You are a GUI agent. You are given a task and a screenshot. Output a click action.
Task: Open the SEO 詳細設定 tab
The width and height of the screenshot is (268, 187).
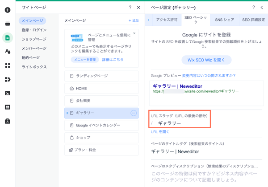253,20
